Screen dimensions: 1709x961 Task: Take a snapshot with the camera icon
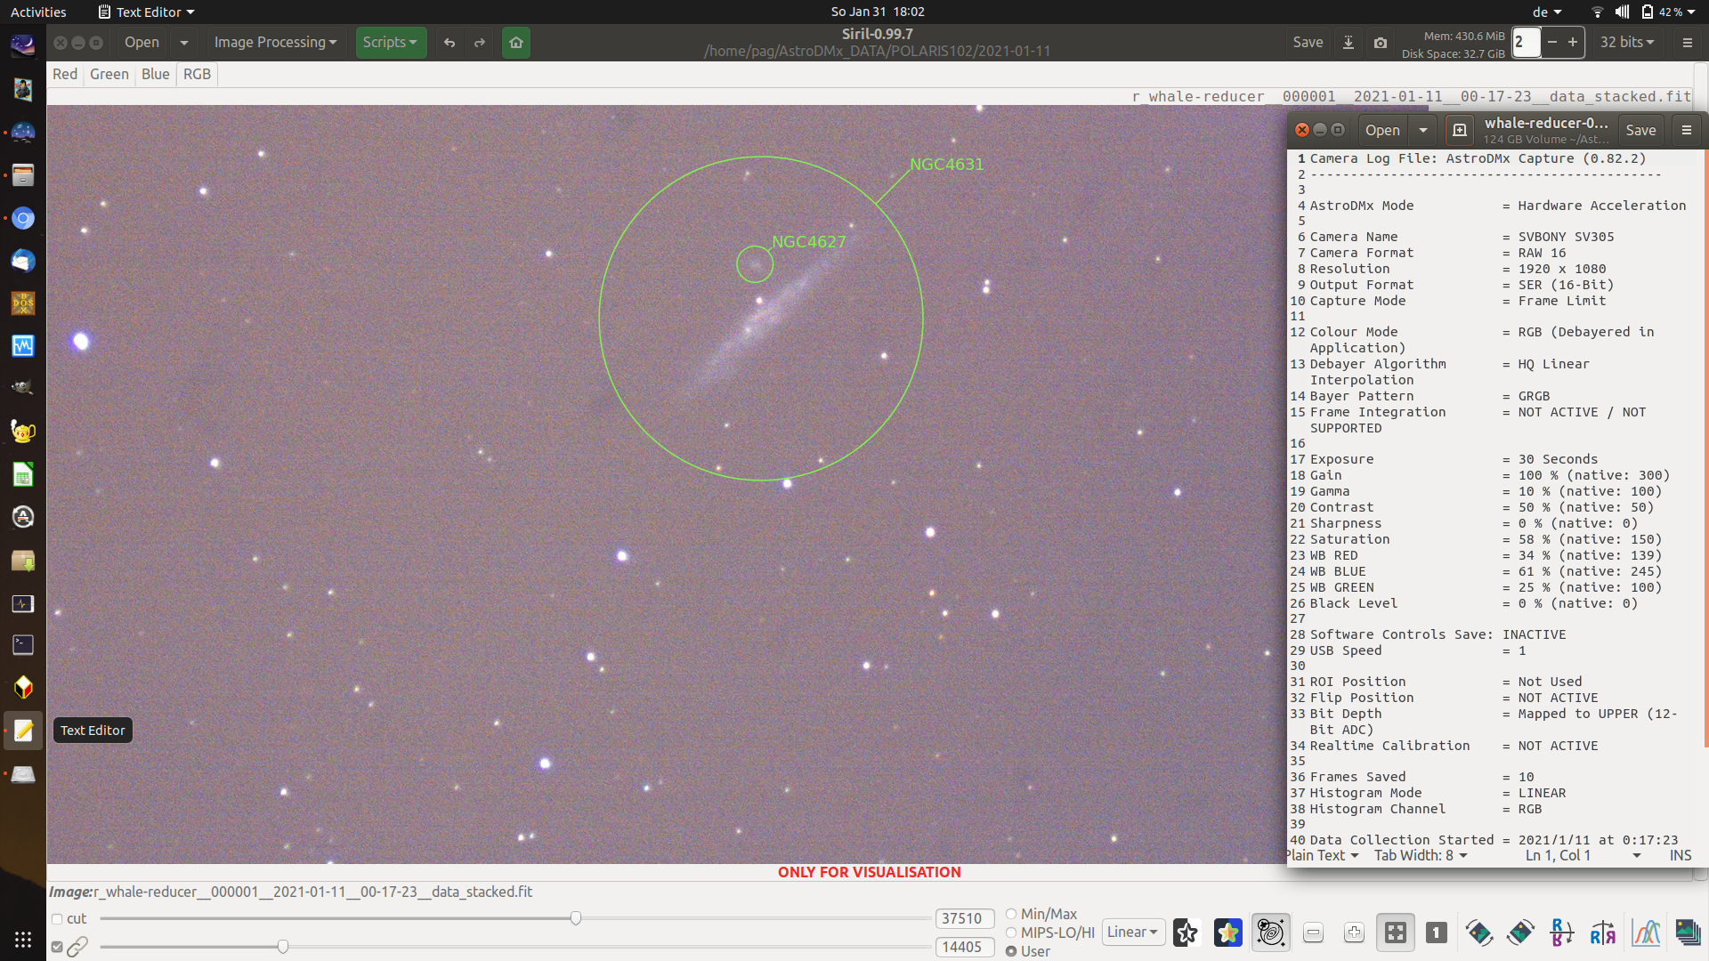[x=1381, y=43]
